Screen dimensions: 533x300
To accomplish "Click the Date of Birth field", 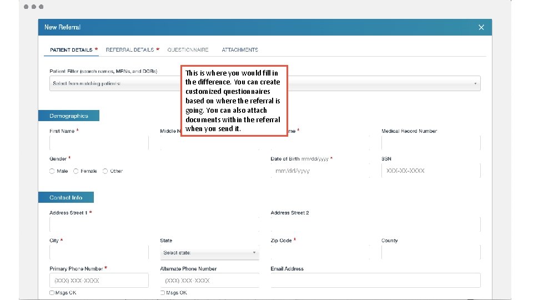I will point(320,171).
